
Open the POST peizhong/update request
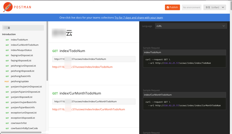[20, 81]
